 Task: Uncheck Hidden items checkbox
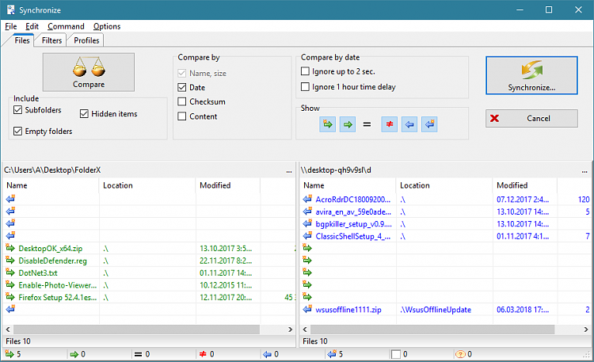point(84,114)
